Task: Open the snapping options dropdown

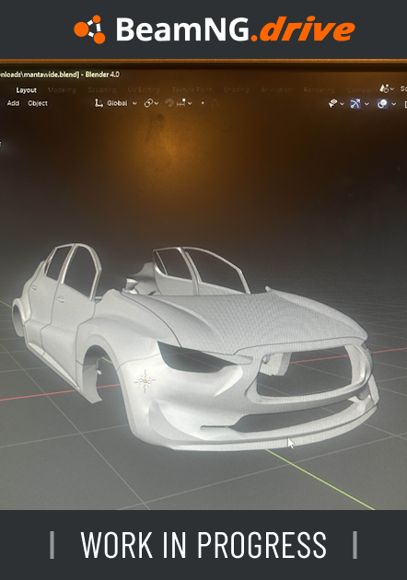Action: (184, 103)
